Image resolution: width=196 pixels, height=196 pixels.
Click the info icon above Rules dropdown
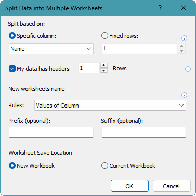[184, 95]
